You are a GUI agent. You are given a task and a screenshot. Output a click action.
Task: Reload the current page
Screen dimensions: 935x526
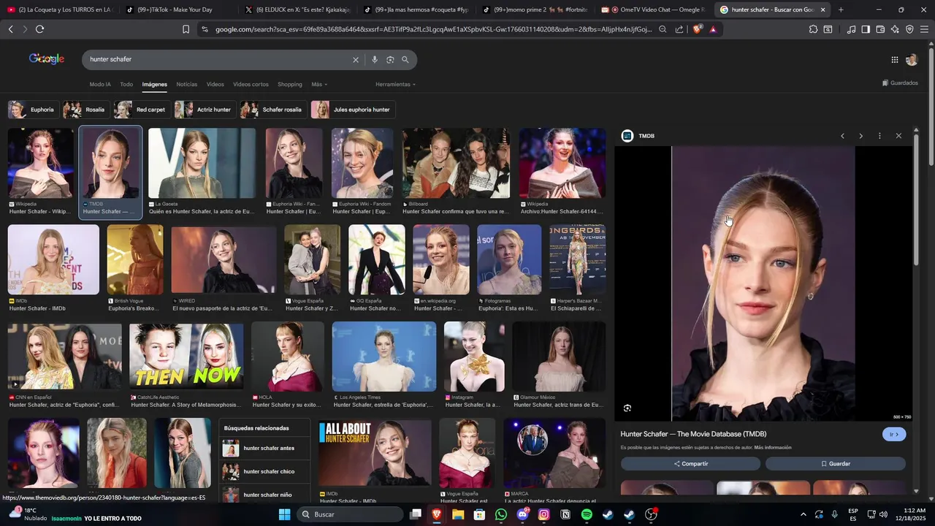(x=39, y=29)
